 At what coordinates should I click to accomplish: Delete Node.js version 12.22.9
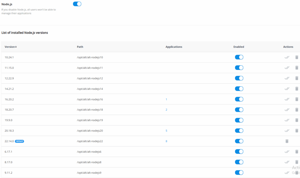297,78
